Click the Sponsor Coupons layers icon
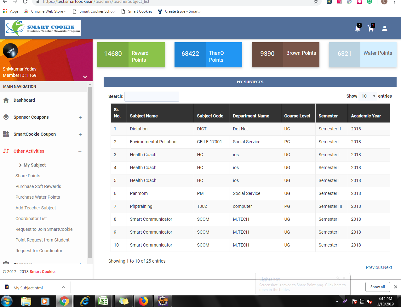401x307 pixels. point(6,117)
